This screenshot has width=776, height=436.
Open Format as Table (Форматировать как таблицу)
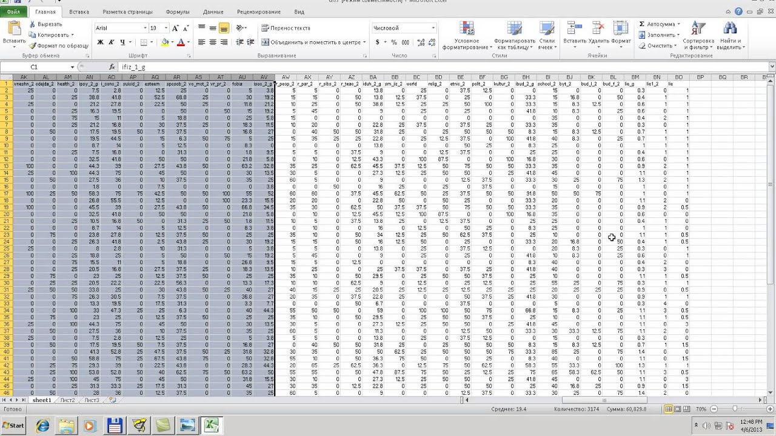click(515, 36)
